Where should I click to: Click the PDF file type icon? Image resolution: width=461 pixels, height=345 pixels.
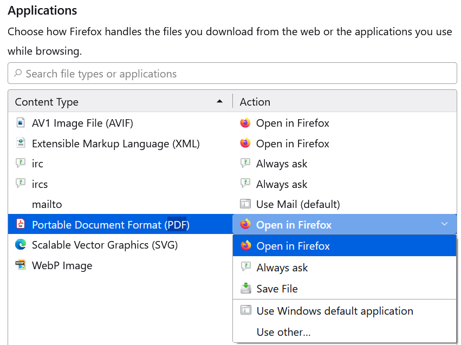click(21, 224)
